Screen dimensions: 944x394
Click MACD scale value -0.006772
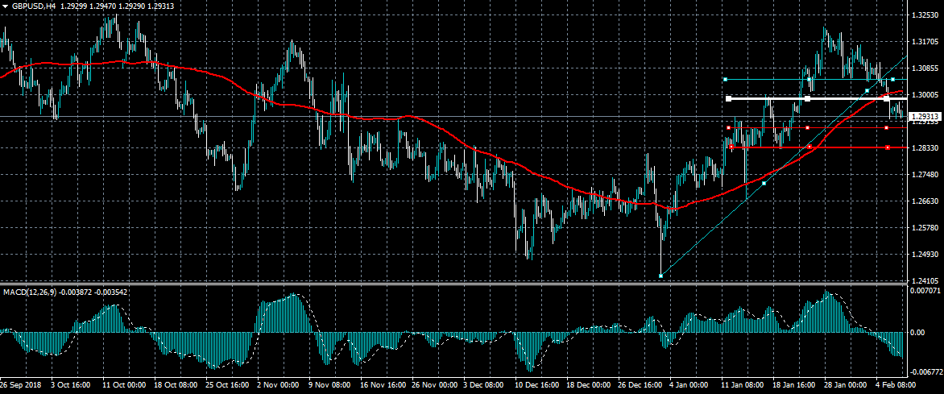click(x=925, y=373)
